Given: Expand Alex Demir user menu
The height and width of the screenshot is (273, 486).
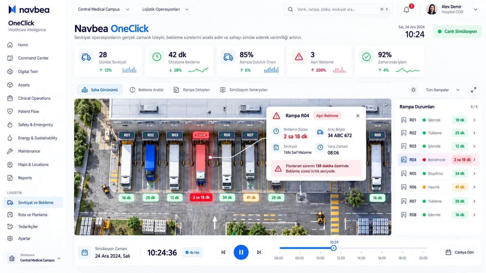Looking at the screenshot, I should pos(476,9).
